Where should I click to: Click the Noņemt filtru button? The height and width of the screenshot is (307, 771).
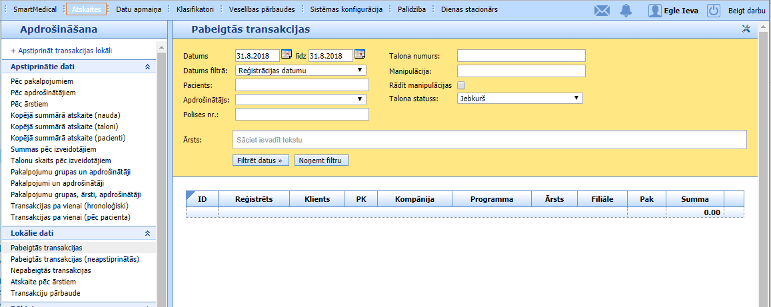(321, 160)
